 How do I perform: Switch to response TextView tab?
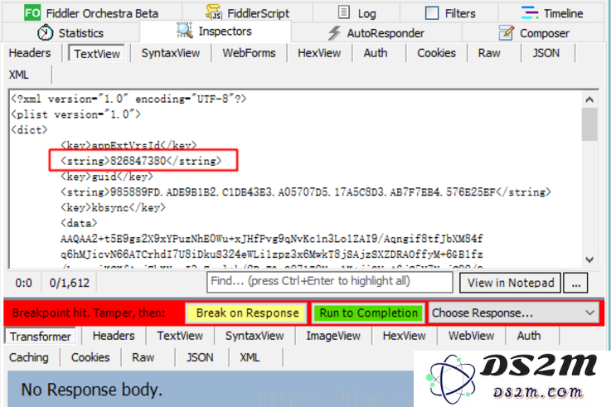(x=180, y=336)
